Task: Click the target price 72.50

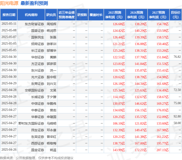Action: click(177, 90)
